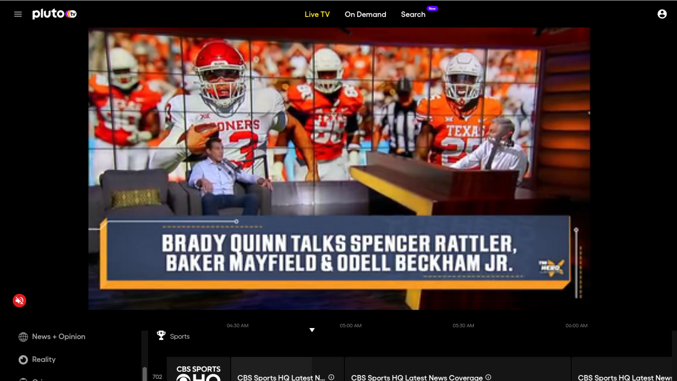The image size is (677, 381).
Task: Click the Sports trophy icon
Action: [161, 335]
